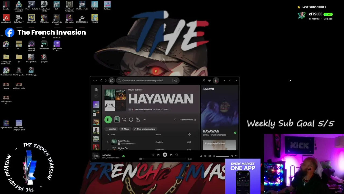344x194 pixels.
Task: Open the À propos de l'artiste card
Action: point(220,145)
